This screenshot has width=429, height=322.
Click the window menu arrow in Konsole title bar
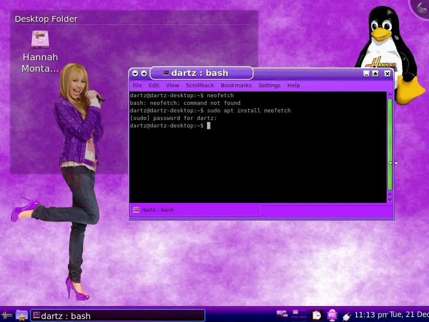(x=135, y=73)
